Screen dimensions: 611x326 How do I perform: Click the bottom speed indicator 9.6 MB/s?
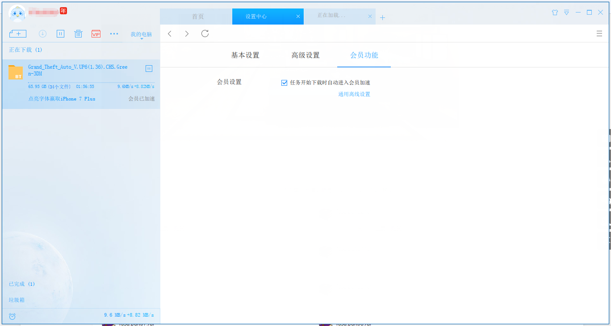coord(129,315)
